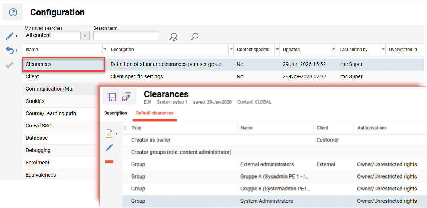Viewport: 427px width, 208px height.
Task: Select the Communication/Mail row
Action: [x=61, y=89]
